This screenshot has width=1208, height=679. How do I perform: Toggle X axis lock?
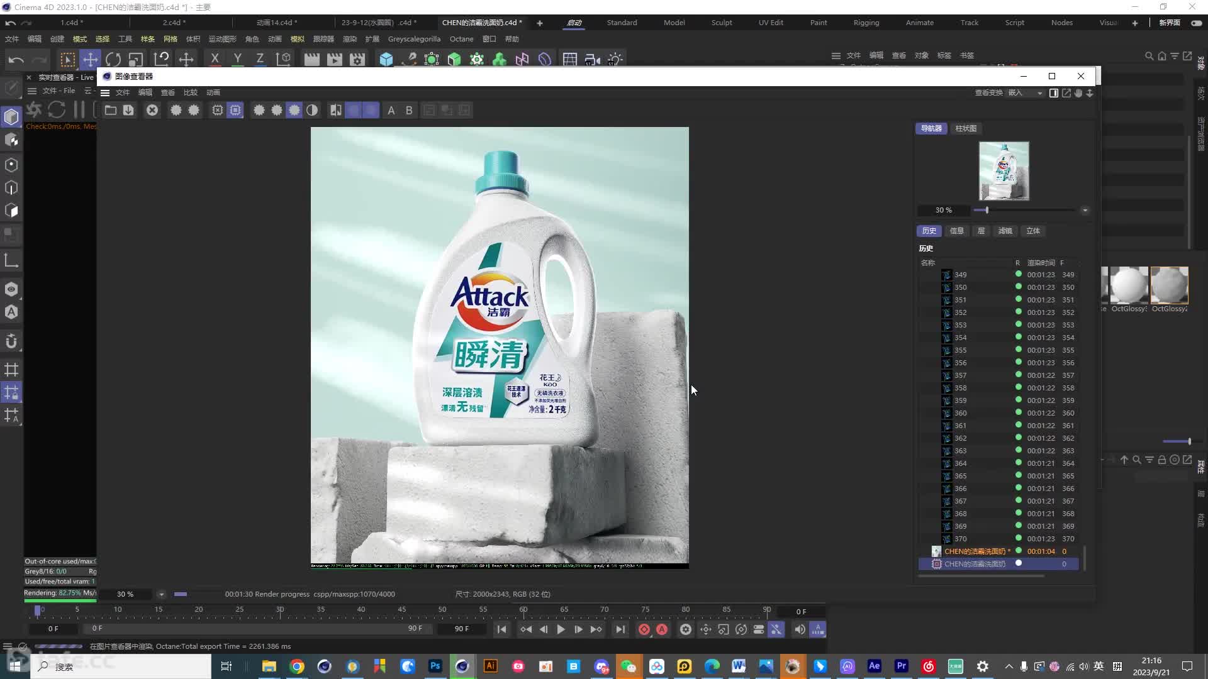(x=215, y=59)
